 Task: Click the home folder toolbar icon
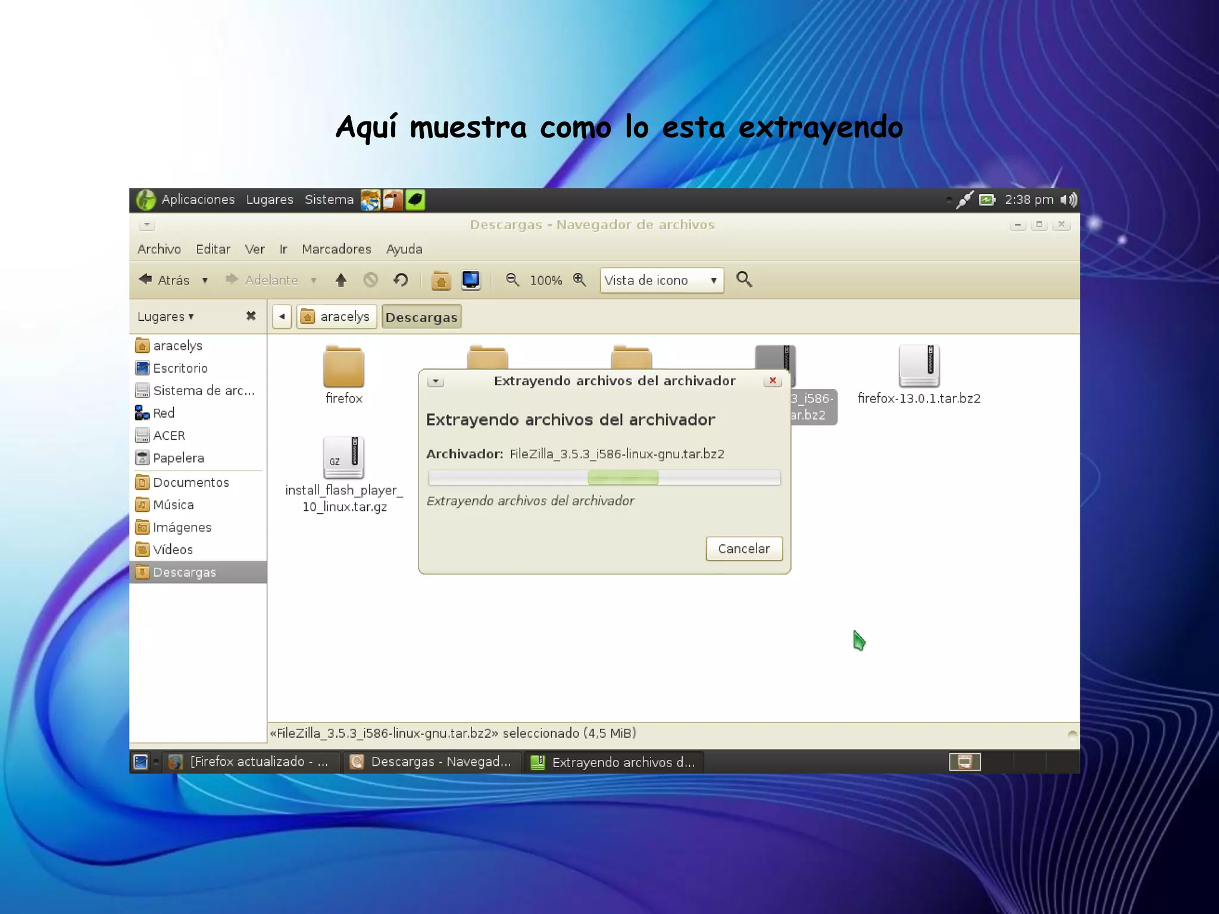440,280
